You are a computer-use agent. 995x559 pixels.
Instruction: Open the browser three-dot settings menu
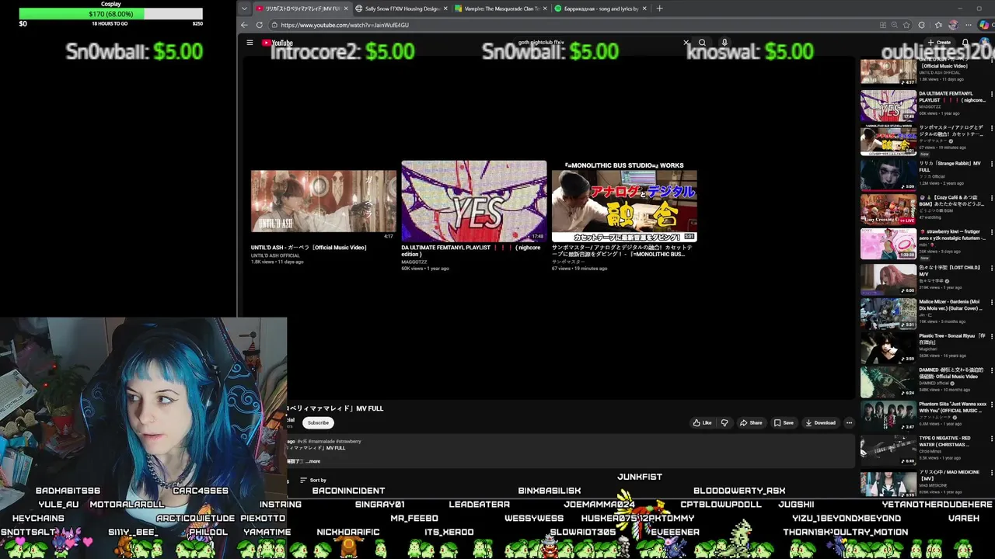tap(969, 25)
